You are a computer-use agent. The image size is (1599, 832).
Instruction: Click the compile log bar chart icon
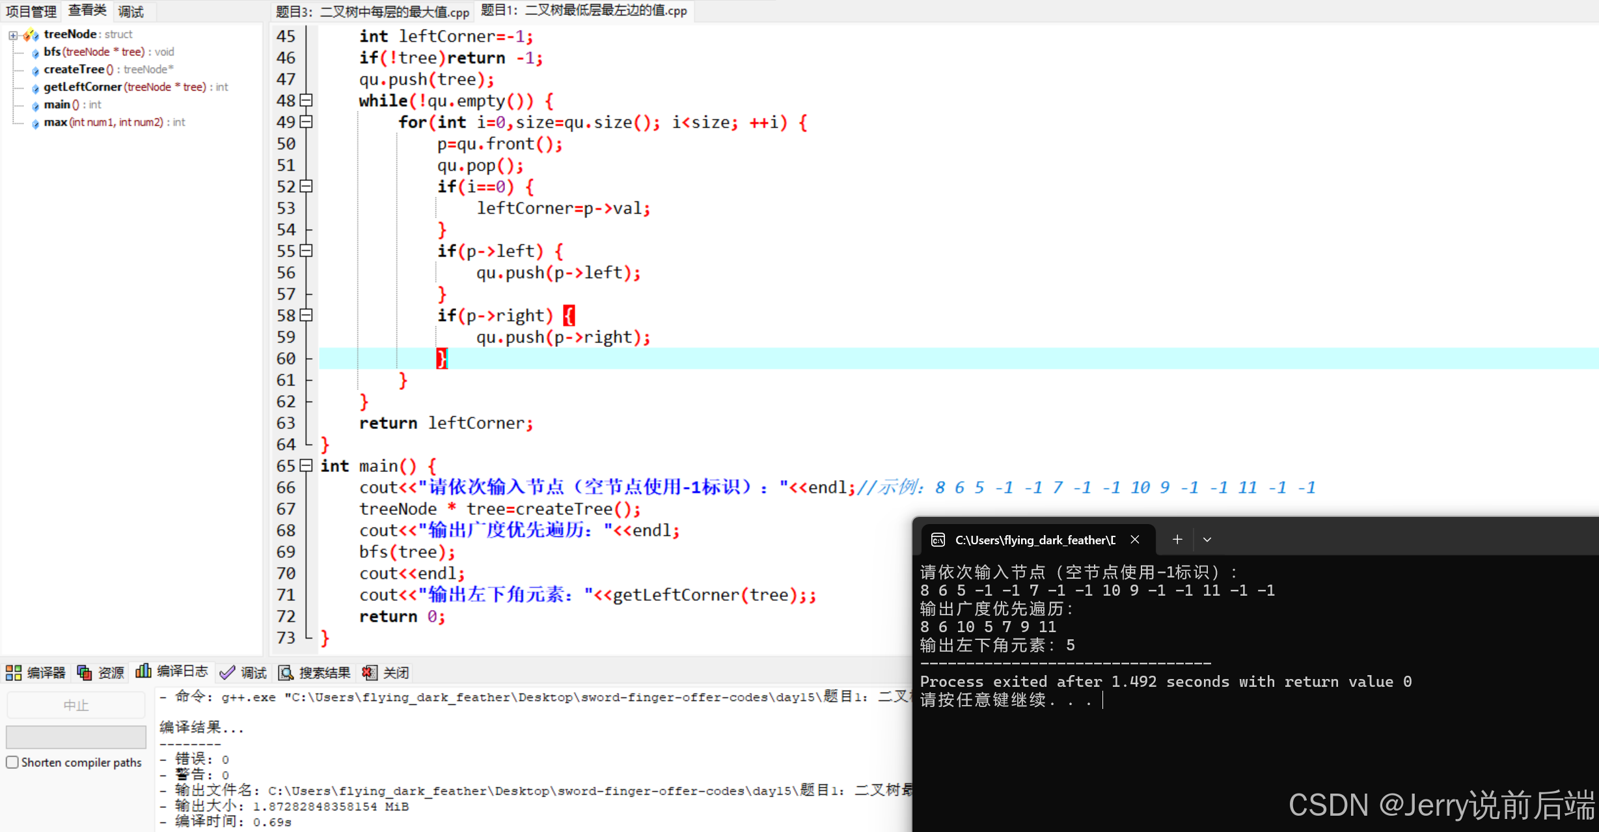[x=143, y=671]
